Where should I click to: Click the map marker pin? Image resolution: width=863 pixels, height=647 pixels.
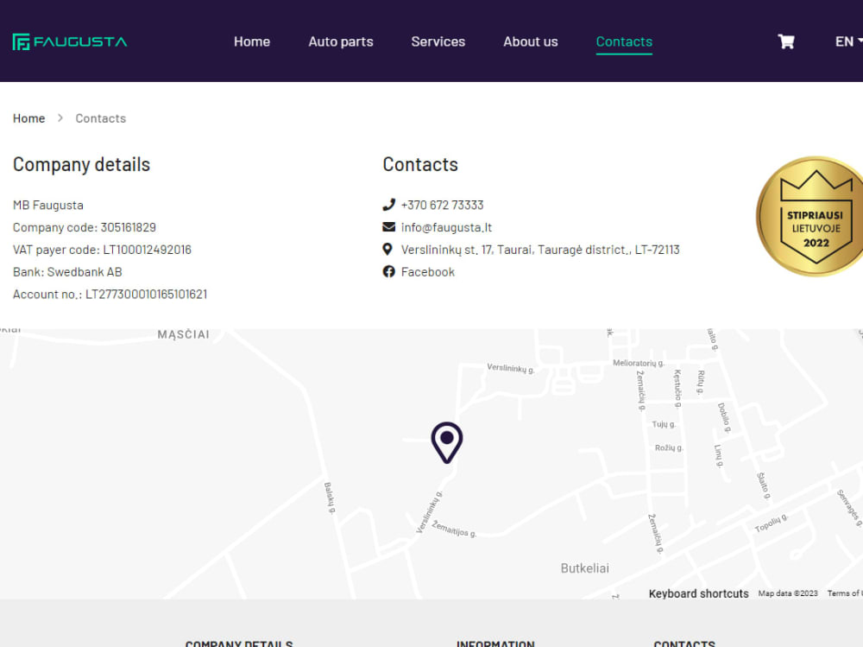point(447,442)
